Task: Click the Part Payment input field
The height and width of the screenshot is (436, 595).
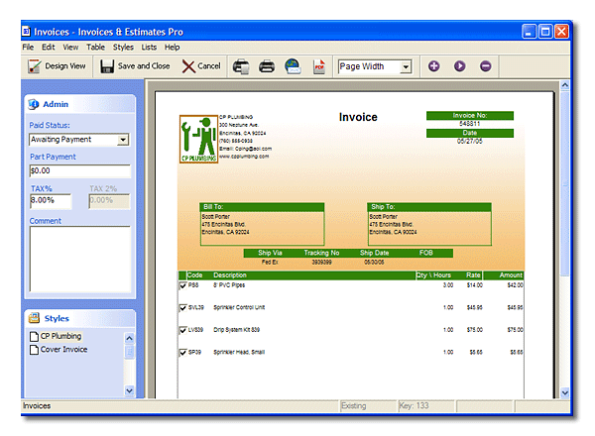Action: click(x=80, y=171)
